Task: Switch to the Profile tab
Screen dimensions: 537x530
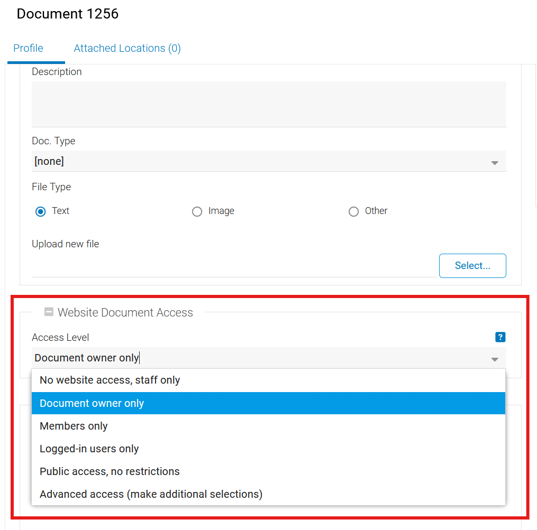Action: tap(28, 48)
